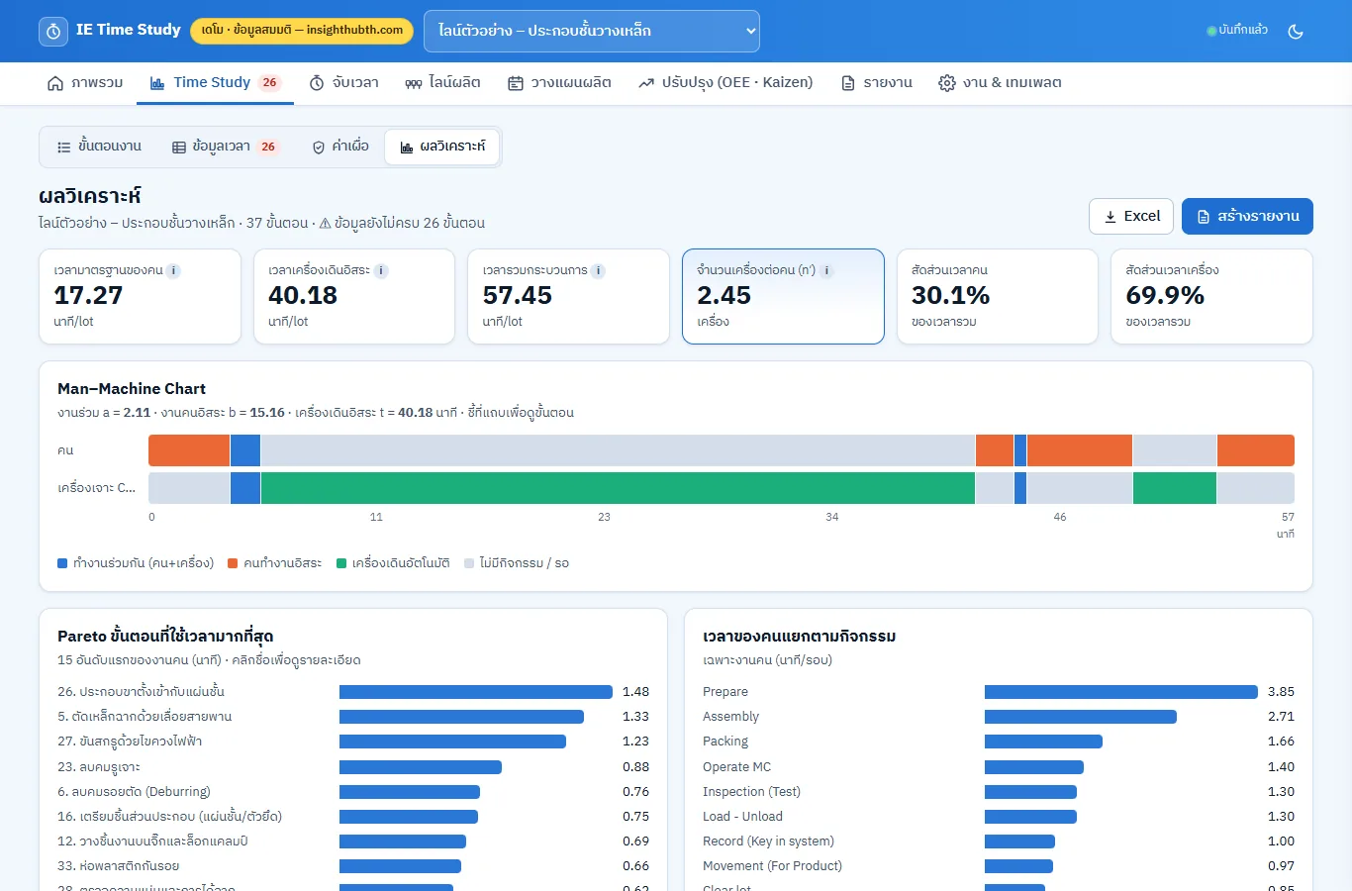Click the Operate MC activity label
The width and height of the screenshot is (1352, 891).
click(736, 767)
